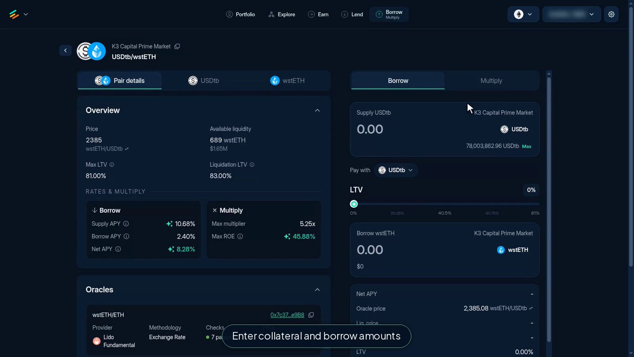Click the LTV 0% value box
Viewport: 634px width, 357px height.
(x=531, y=190)
